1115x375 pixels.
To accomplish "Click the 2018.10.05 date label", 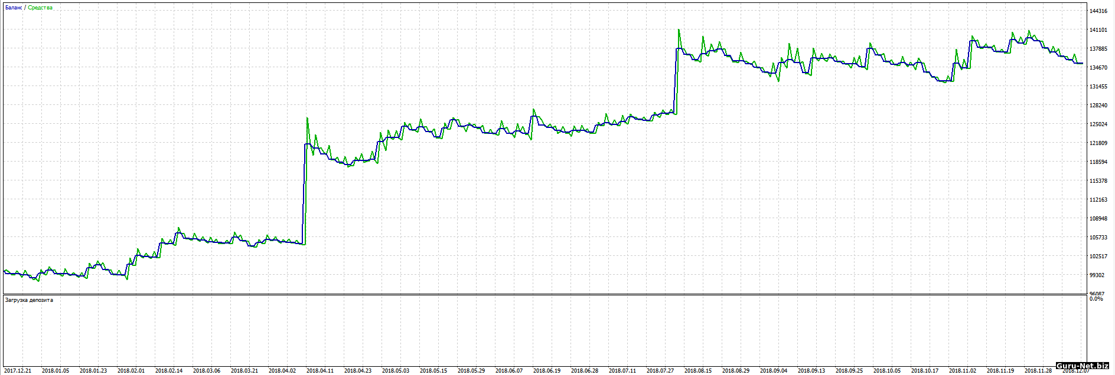I will tap(887, 371).
